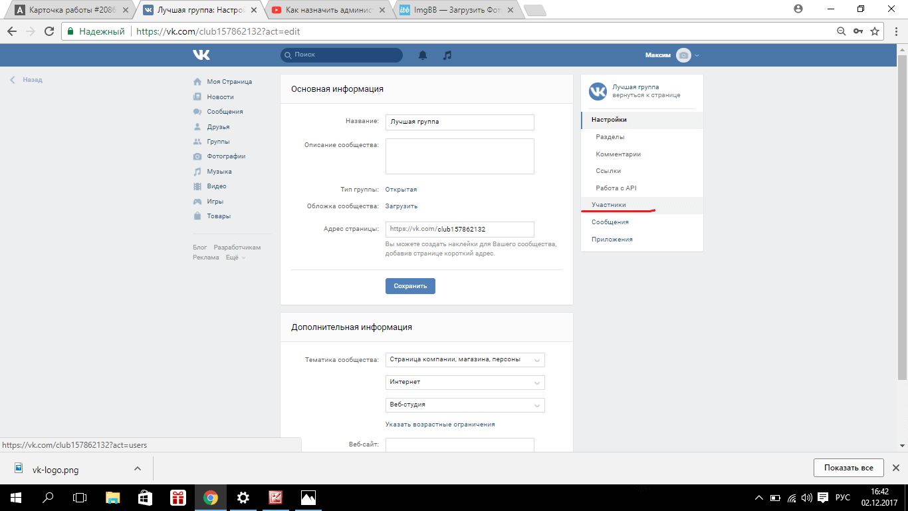Click the Видео film icon
908x511 pixels.
coord(197,186)
